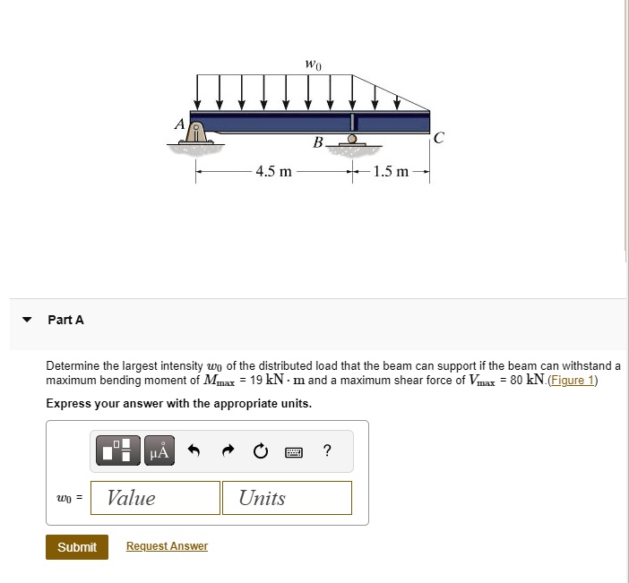Click the Value input field
The height and width of the screenshot is (583, 629).
[x=159, y=498]
